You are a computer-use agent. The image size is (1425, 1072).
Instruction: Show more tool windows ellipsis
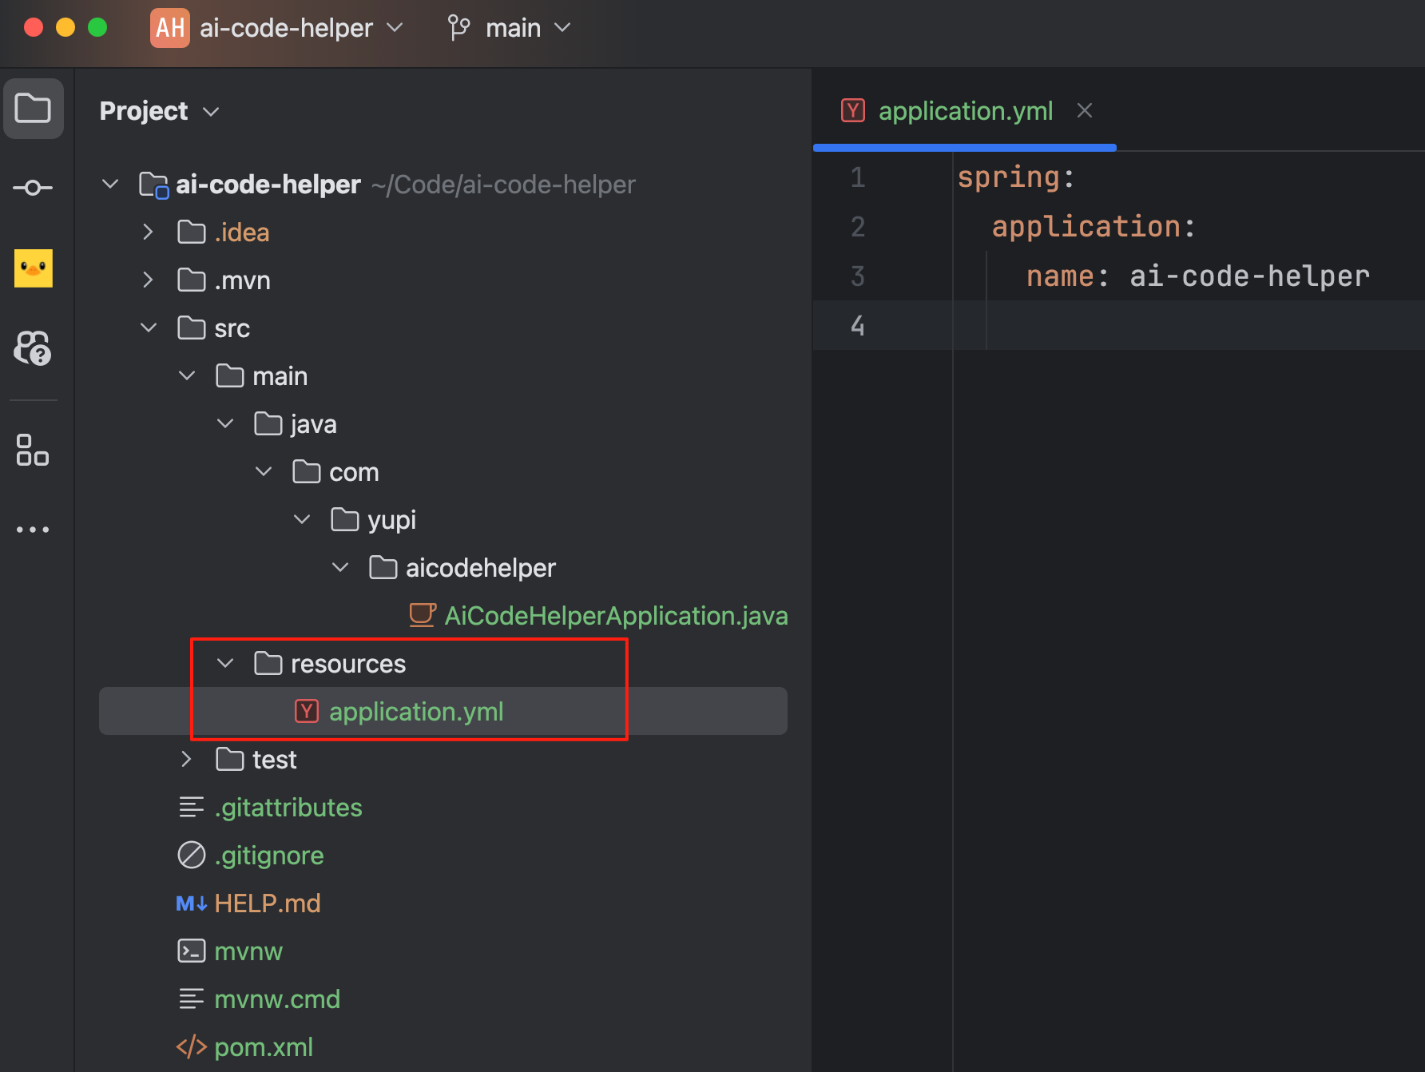(33, 529)
